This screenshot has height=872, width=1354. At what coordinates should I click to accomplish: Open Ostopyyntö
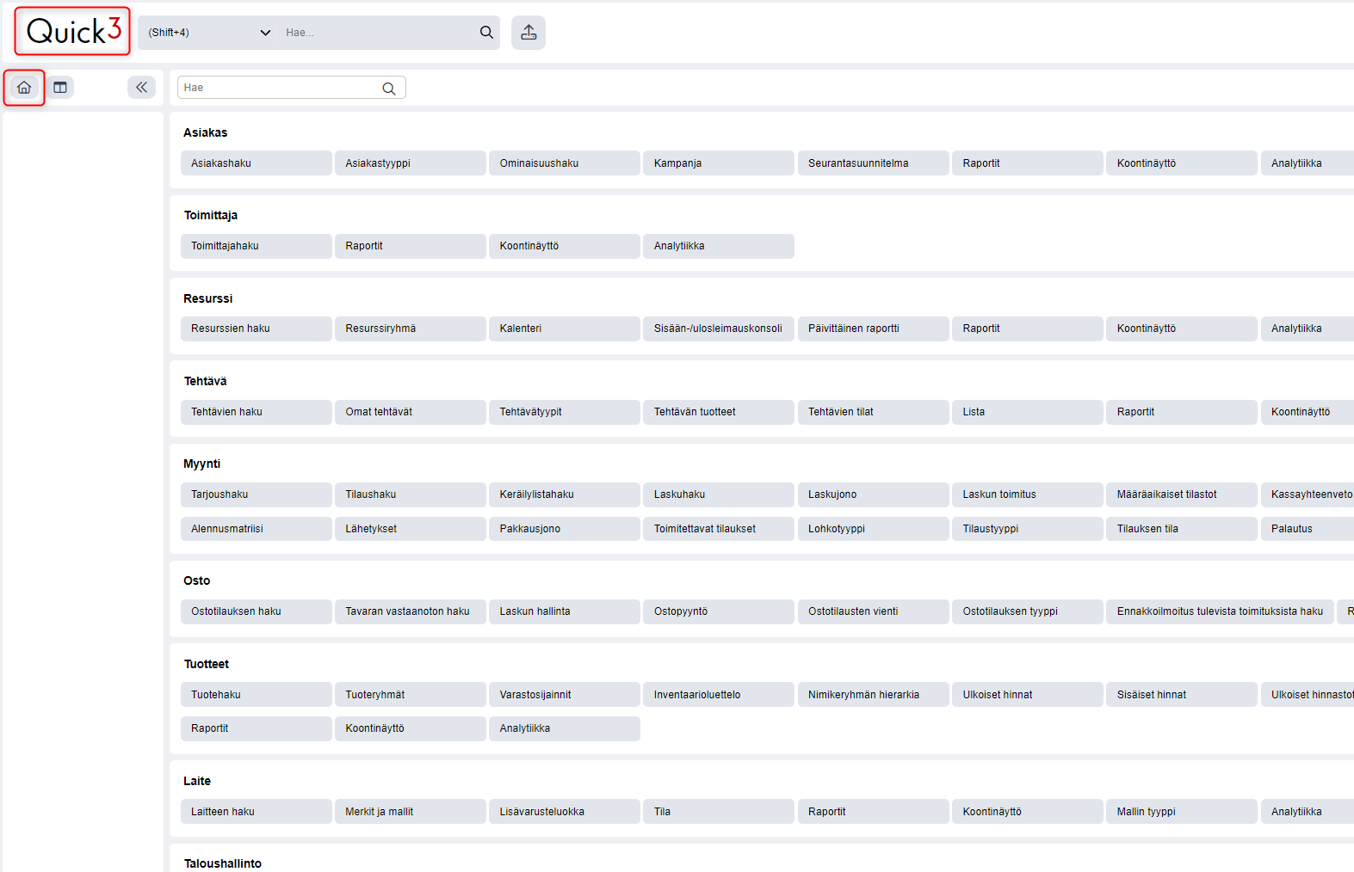click(719, 611)
